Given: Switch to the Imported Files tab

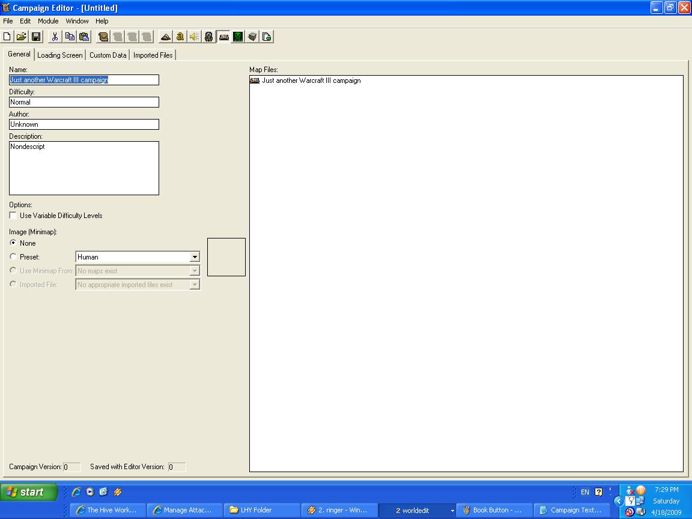Looking at the screenshot, I should click(x=153, y=55).
